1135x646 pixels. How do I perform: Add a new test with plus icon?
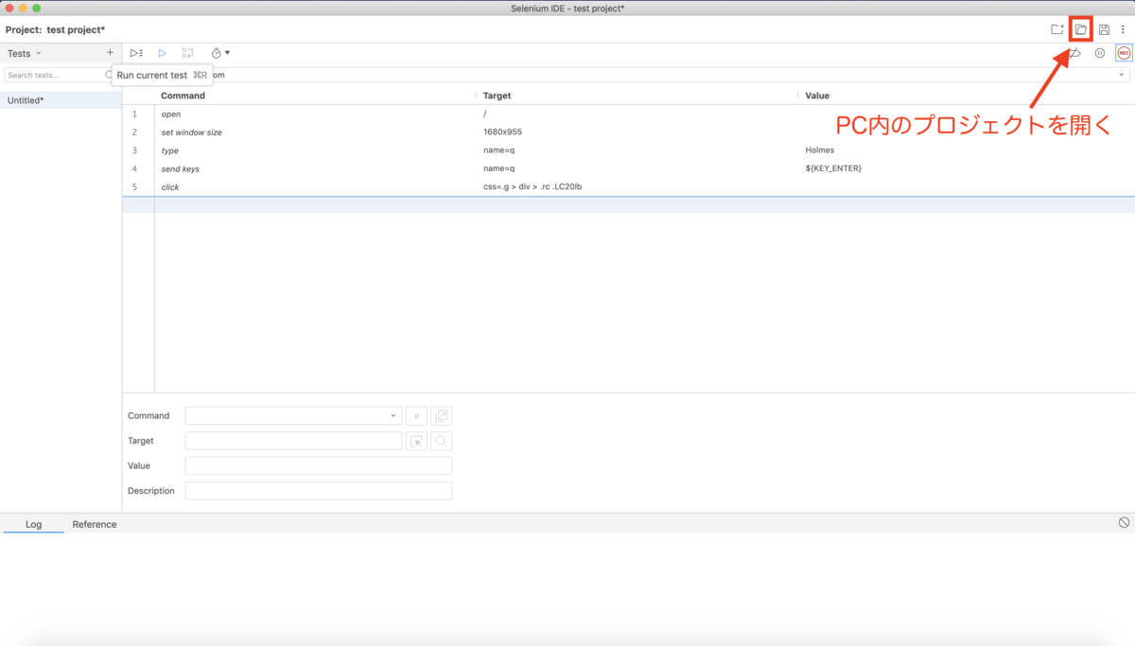point(110,53)
